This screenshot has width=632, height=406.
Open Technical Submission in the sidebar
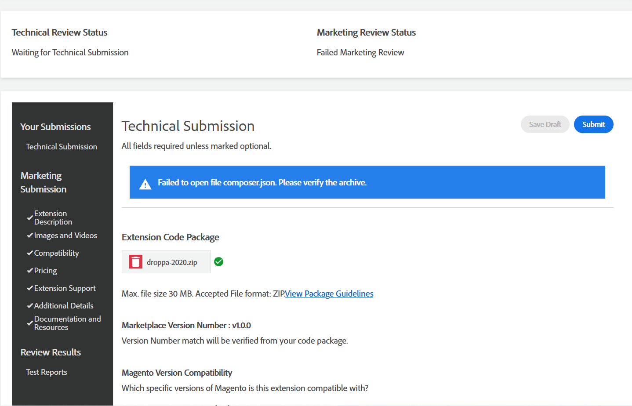click(62, 147)
